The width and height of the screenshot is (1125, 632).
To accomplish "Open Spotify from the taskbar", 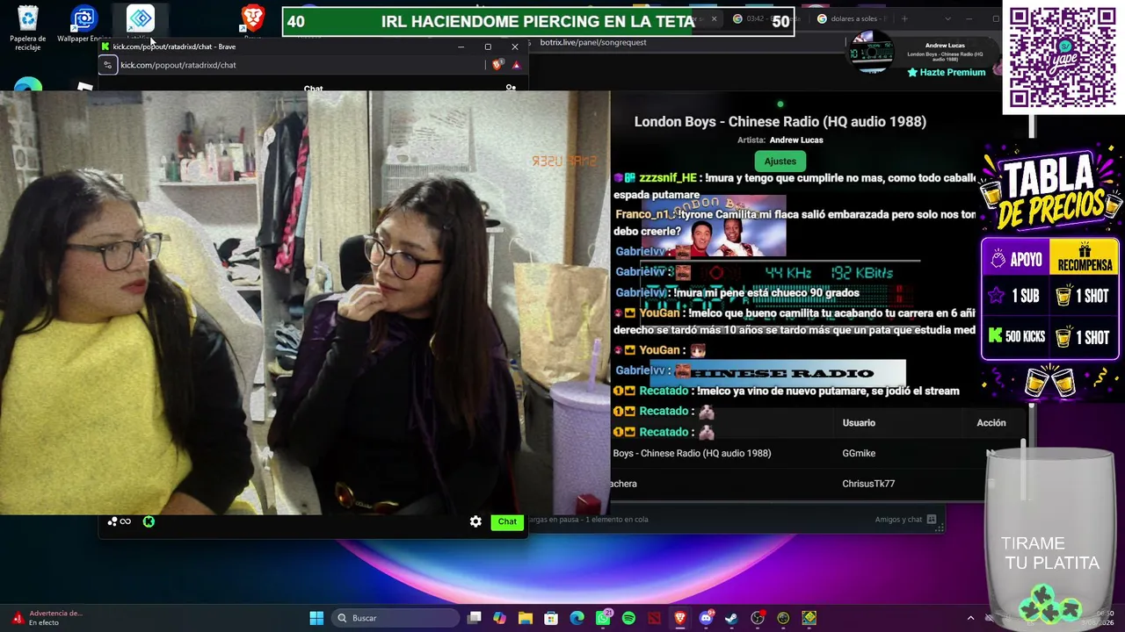I will 628,618.
